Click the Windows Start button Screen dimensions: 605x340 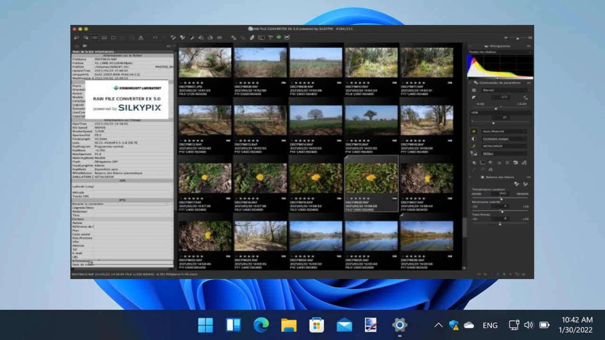coord(205,325)
